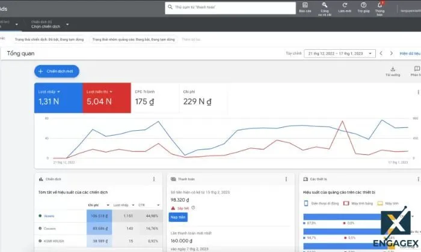Click the Nạp tiền button

pyautogui.click(x=178, y=217)
